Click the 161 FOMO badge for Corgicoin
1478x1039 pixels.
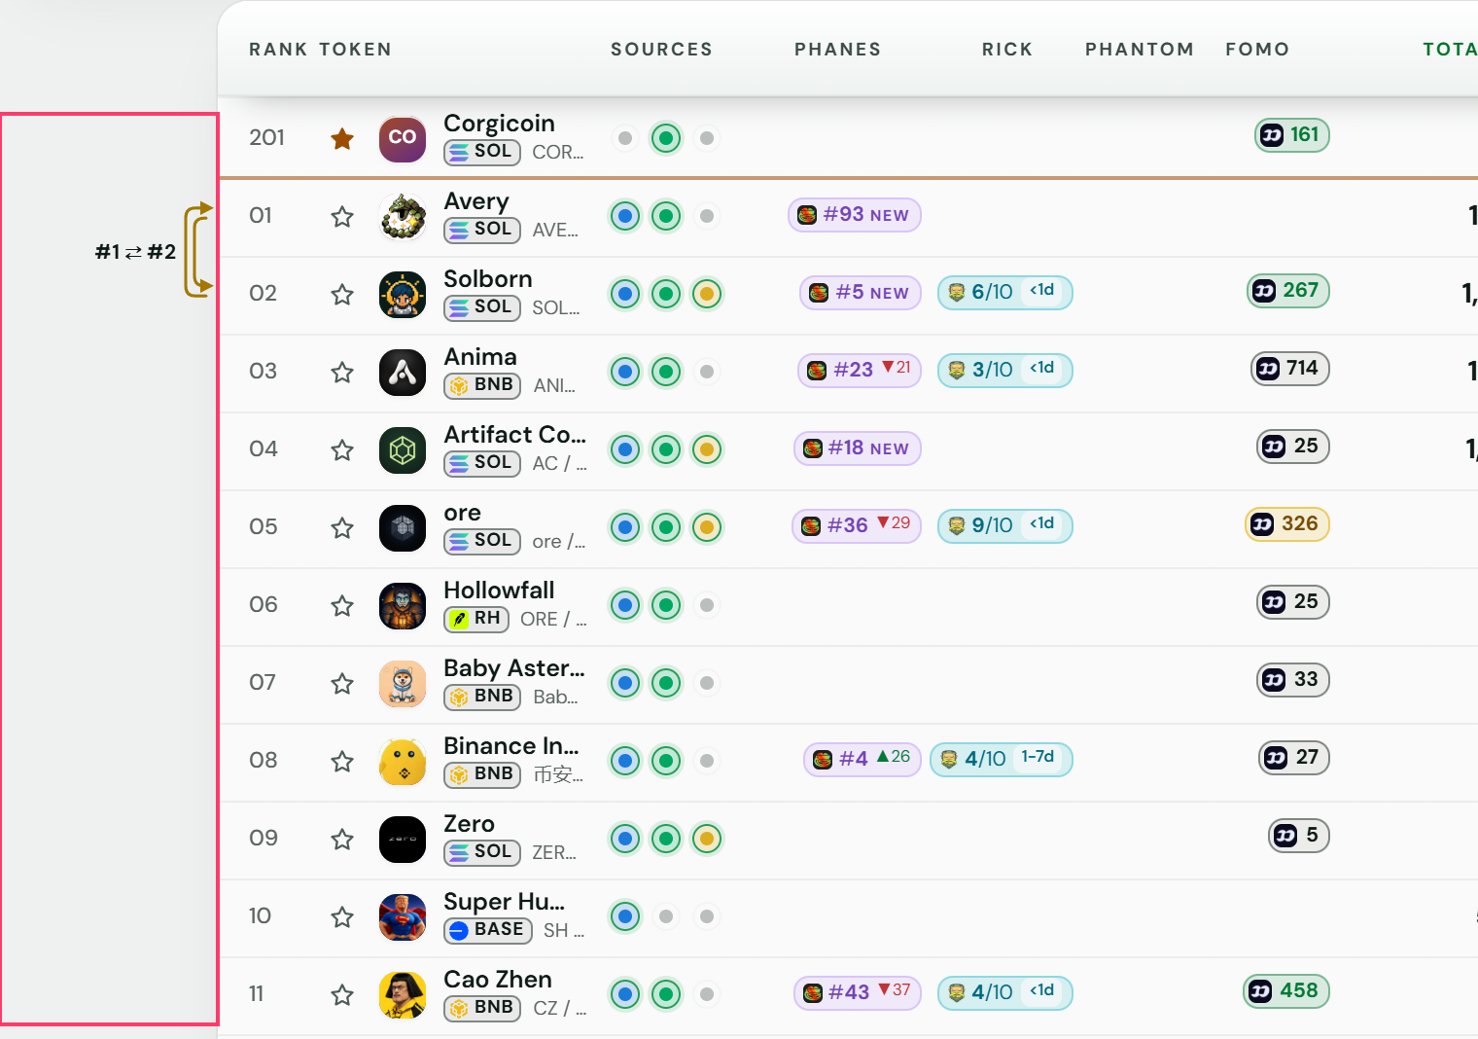[x=1291, y=135]
